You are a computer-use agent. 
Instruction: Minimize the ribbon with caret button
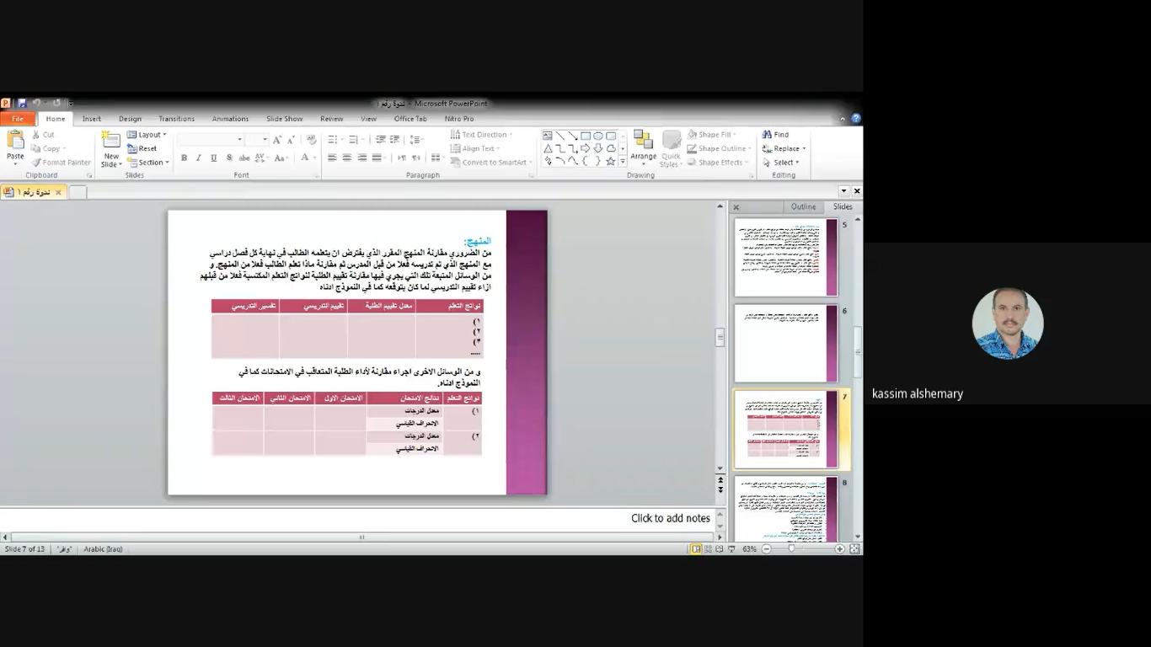pos(843,120)
